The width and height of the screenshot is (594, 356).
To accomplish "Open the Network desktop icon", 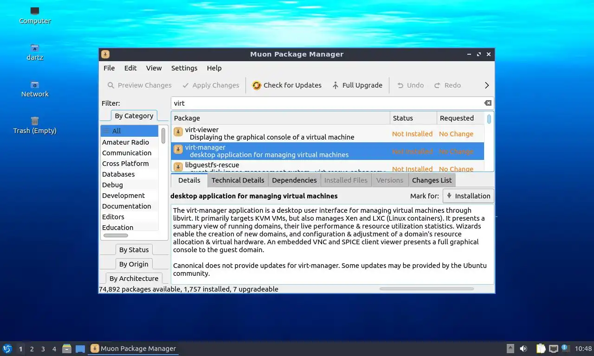I will pyautogui.click(x=35, y=89).
